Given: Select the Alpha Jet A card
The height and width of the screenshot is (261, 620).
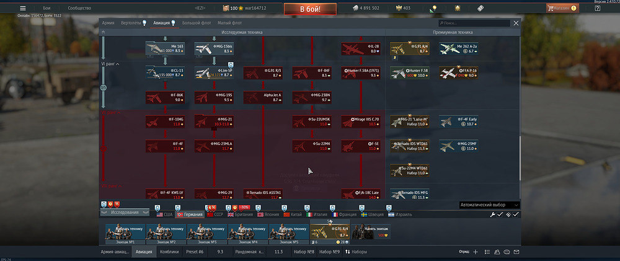Looking at the screenshot, I should tap(263, 97).
